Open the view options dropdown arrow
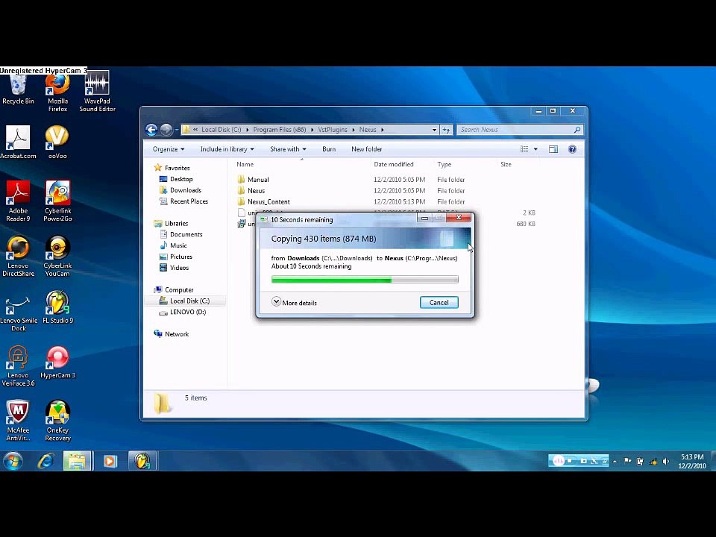Viewport: 716px width, 537px height. click(x=536, y=149)
